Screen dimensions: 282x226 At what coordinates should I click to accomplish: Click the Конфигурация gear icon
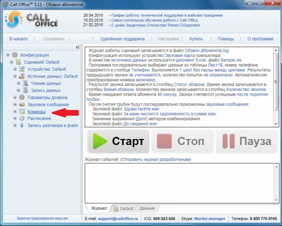coord(15,55)
